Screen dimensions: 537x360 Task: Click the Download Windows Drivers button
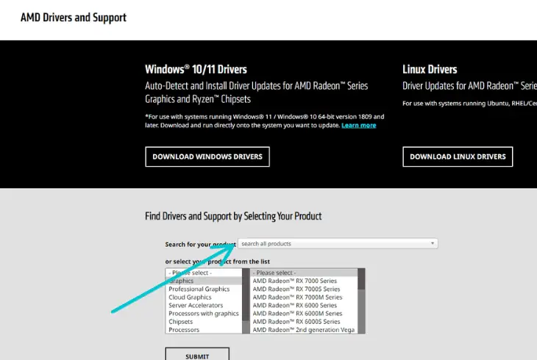207,156
